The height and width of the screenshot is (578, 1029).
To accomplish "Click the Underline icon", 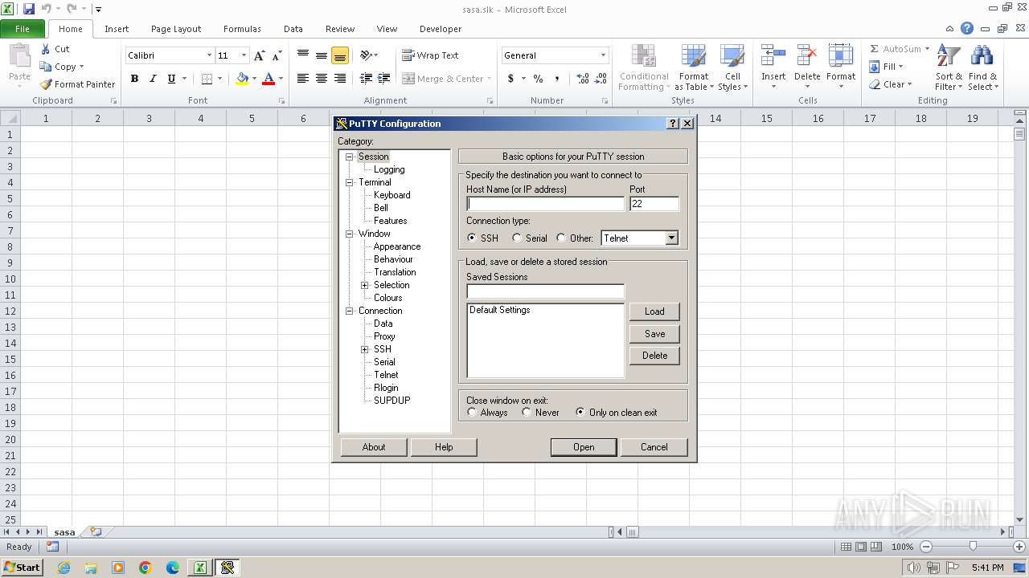I will coord(171,79).
